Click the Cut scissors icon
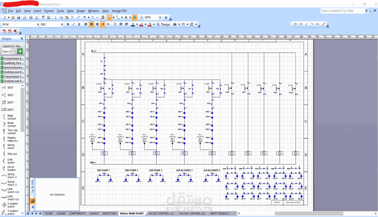Screen dimensions: 378x217 (x=55, y=17)
